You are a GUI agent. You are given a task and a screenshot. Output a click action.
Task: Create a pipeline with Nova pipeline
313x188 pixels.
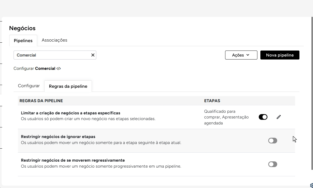click(280, 55)
